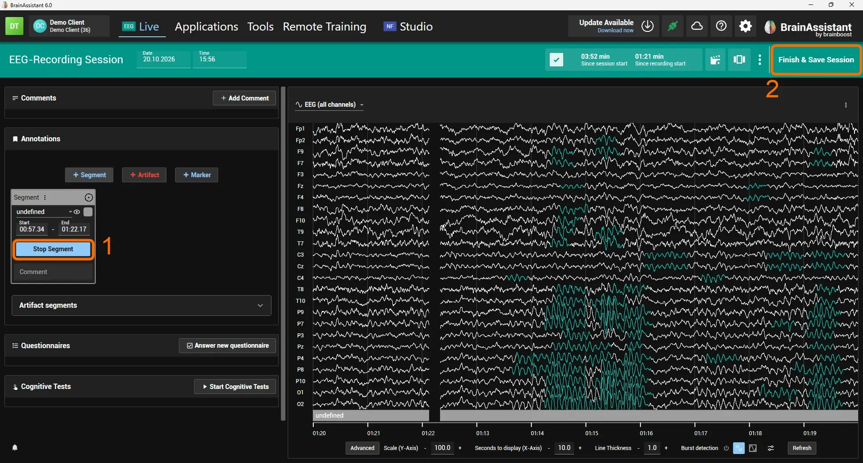
Task: Click the green device connection plug icon
Action: click(x=672, y=26)
